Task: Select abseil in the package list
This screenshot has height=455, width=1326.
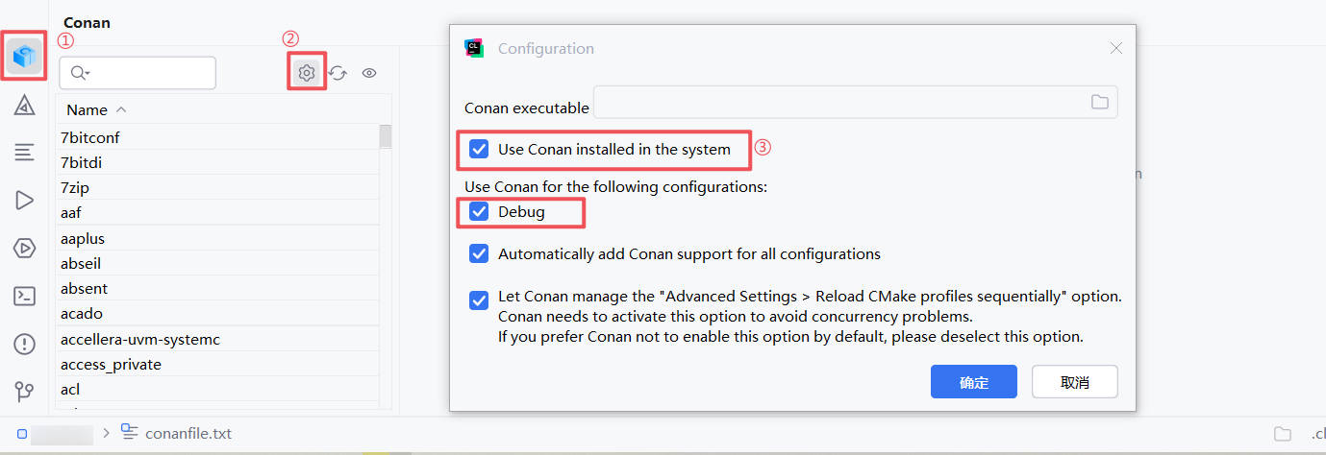Action: (x=81, y=263)
